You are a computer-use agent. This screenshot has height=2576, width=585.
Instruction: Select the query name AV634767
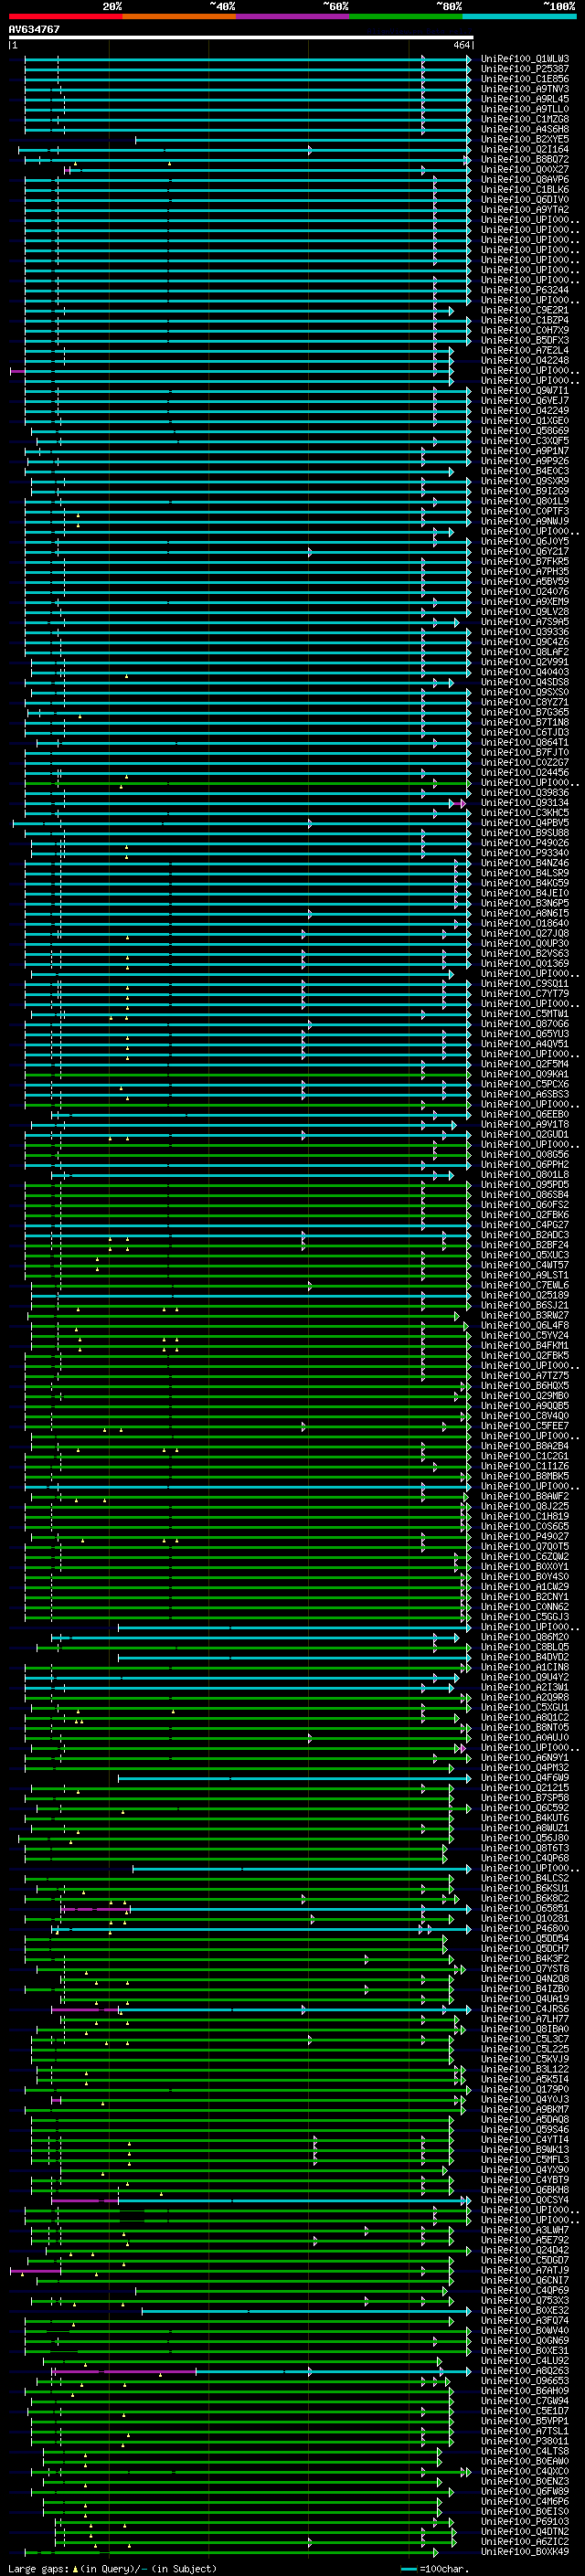[34, 29]
